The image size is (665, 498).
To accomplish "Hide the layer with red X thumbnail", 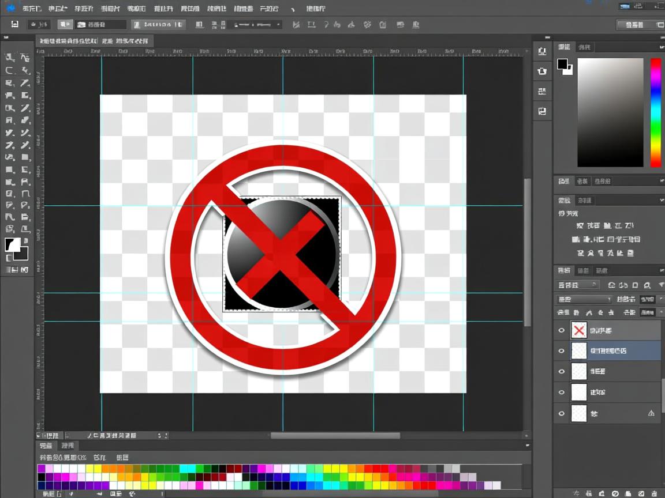I will click(562, 330).
